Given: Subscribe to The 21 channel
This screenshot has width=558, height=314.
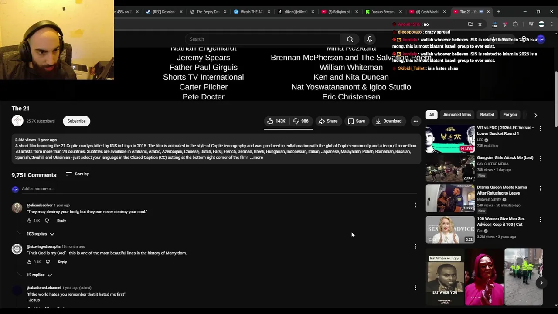Looking at the screenshot, I should point(76,121).
